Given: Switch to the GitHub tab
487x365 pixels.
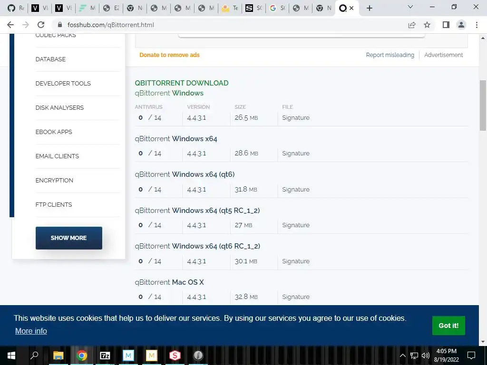Looking at the screenshot, I should point(15,8).
